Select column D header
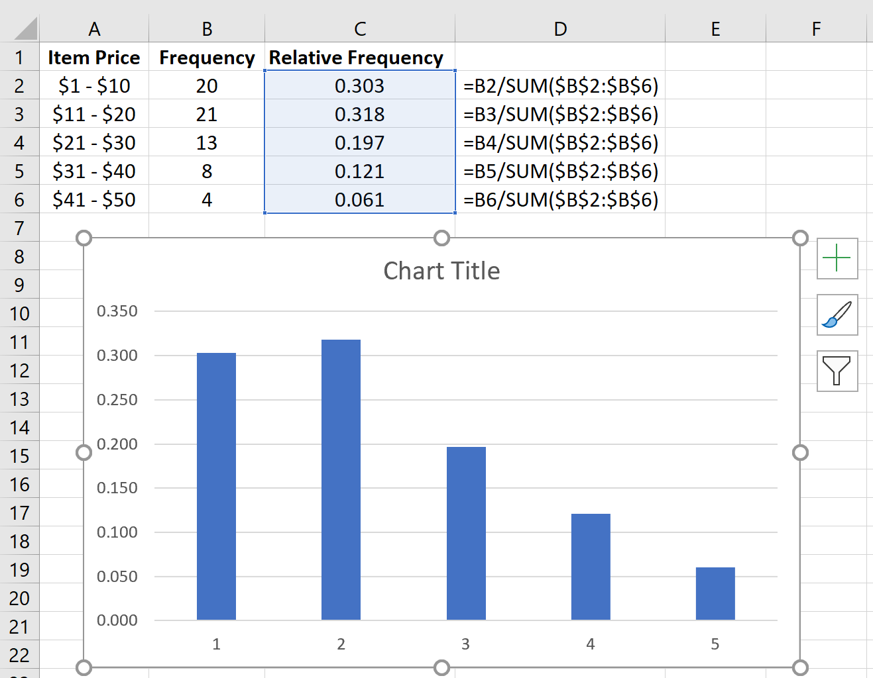Screen dimensions: 873x678 [560, 29]
